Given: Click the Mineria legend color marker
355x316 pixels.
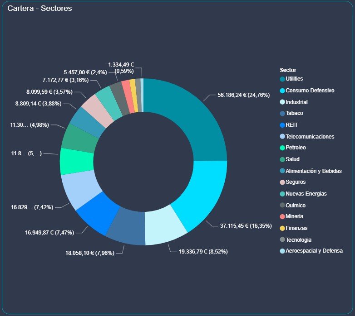Looking at the screenshot, I should (x=282, y=216).
